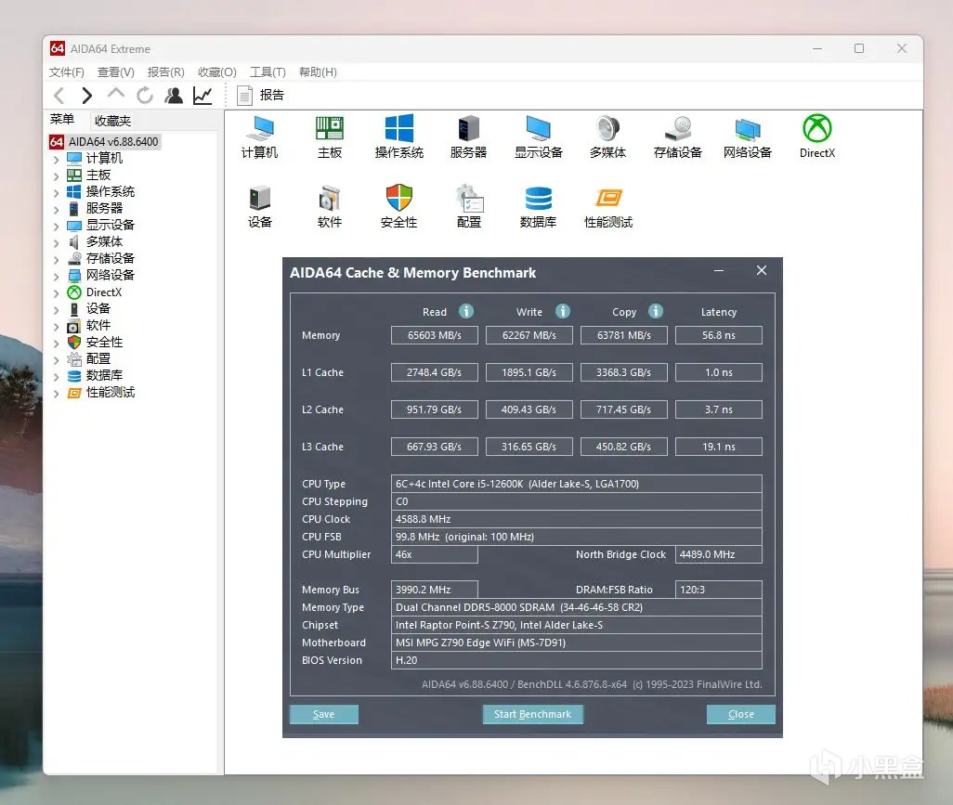Click the refresh icon in toolbar
Screen dimensions: 953x805
145,96
